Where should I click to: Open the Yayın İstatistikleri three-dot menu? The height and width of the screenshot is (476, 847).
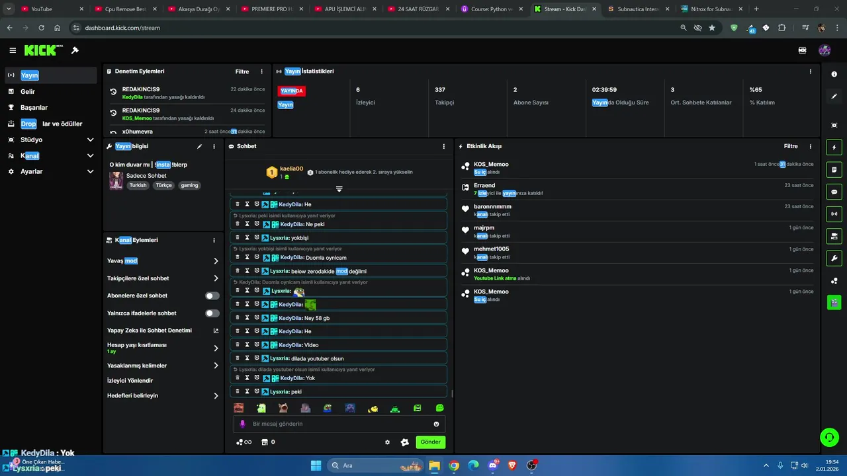810,71
